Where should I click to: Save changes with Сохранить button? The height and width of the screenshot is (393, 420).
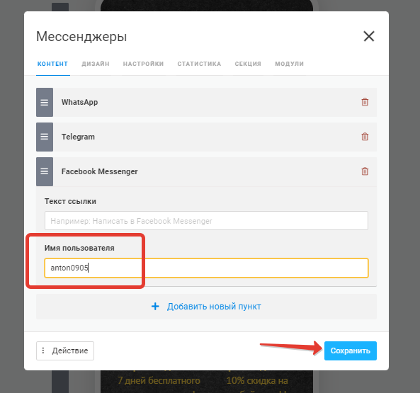click(351, 351)
